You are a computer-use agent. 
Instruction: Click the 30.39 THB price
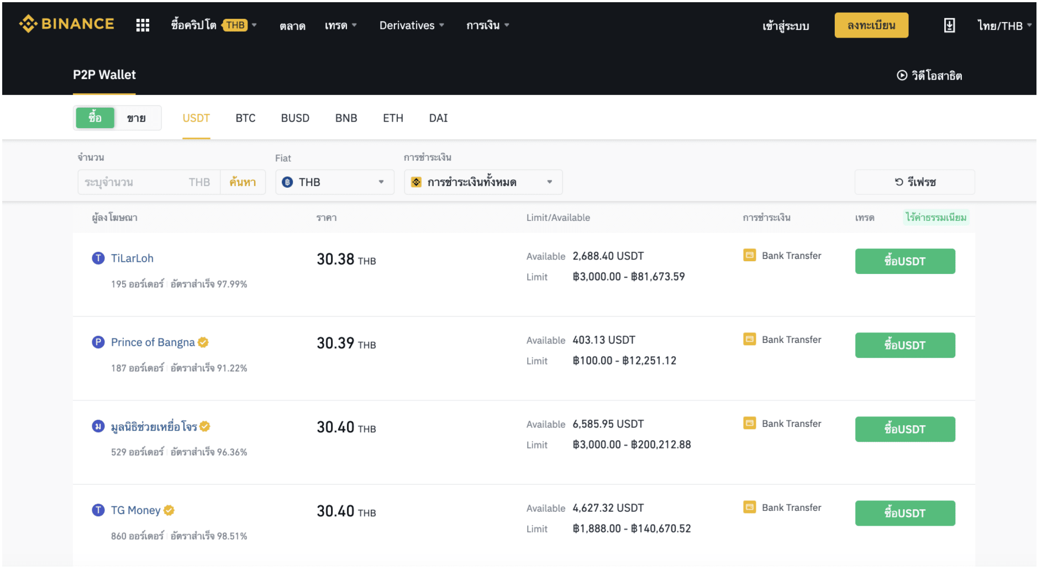pyautogui.click(x=346, y=343)
